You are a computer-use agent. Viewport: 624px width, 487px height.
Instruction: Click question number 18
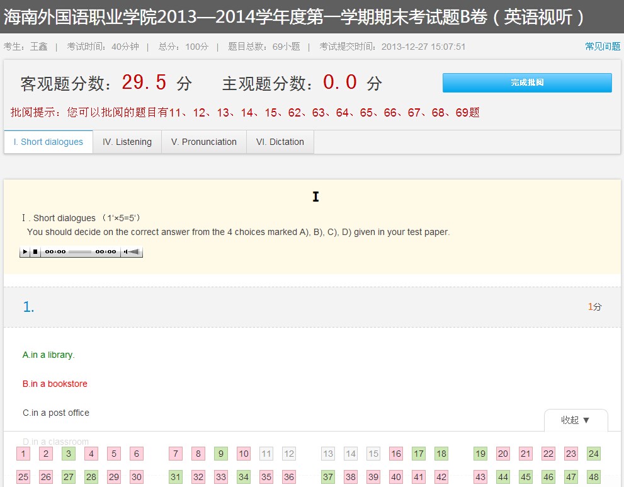[441, 454]
